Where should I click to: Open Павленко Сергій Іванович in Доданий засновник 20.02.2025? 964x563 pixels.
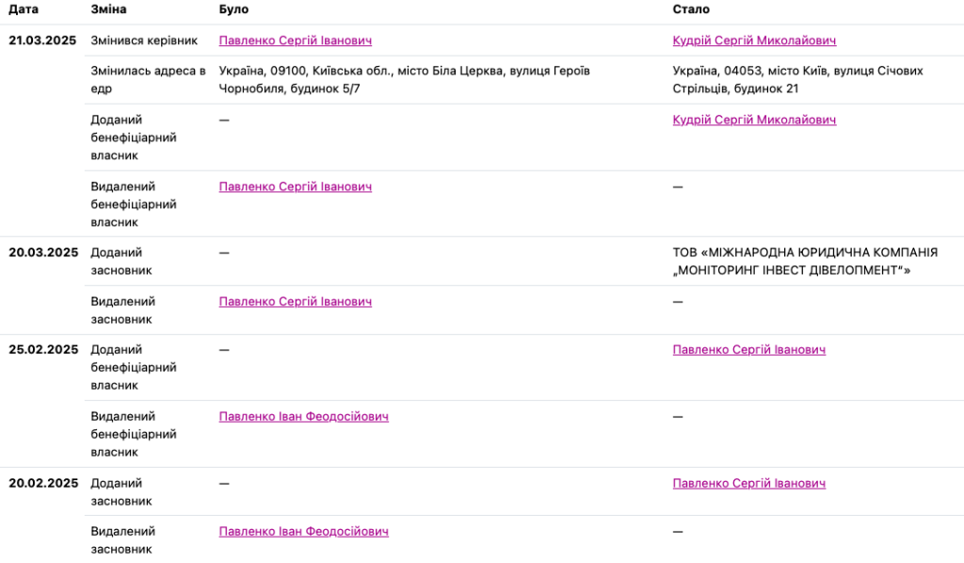(x=748, y=484)
